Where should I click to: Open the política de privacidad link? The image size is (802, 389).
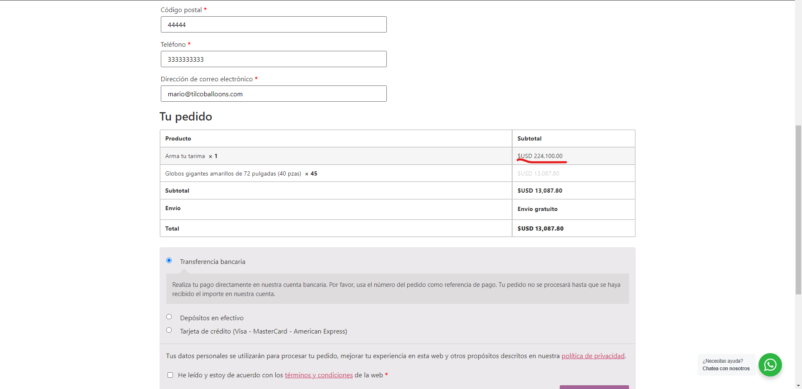click(x=593, y=356)
